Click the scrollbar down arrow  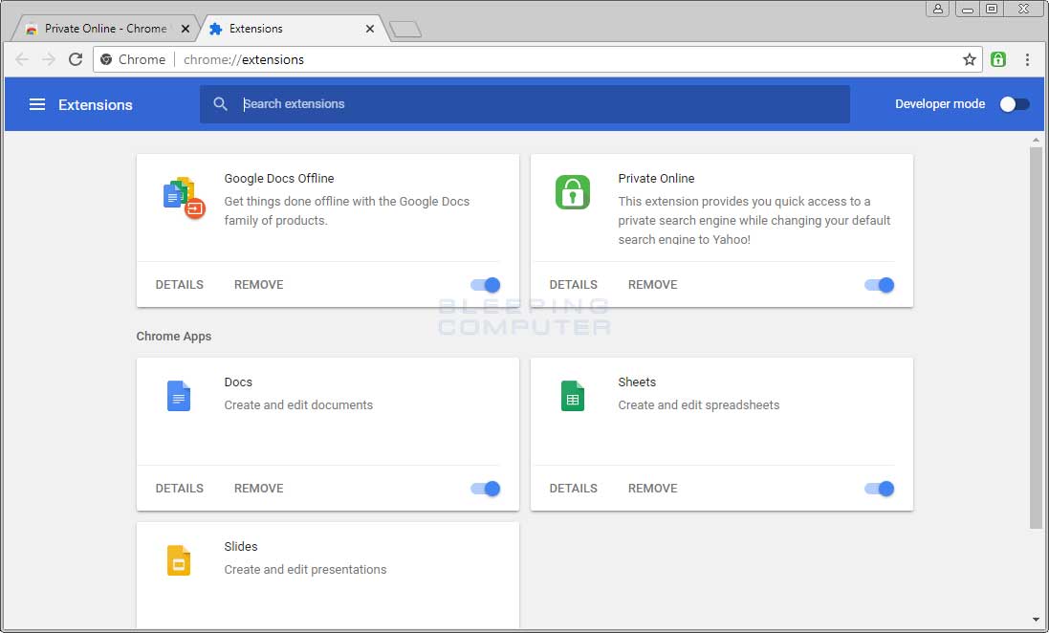point(1036,620)
